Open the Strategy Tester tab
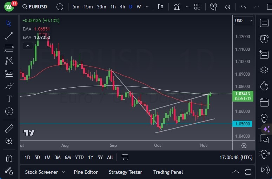Image resolution: width=272 pixels, height=179 pixels. [125, 172]
